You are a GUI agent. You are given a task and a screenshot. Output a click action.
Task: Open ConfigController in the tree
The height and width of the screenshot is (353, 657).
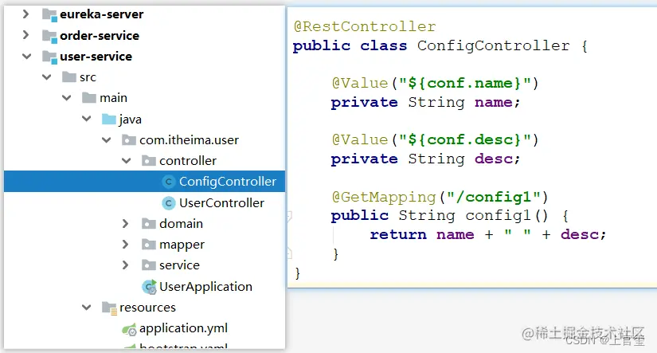tap(228, 182)
